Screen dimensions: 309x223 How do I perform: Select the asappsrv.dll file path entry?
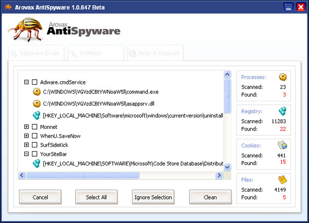[98, 104]
